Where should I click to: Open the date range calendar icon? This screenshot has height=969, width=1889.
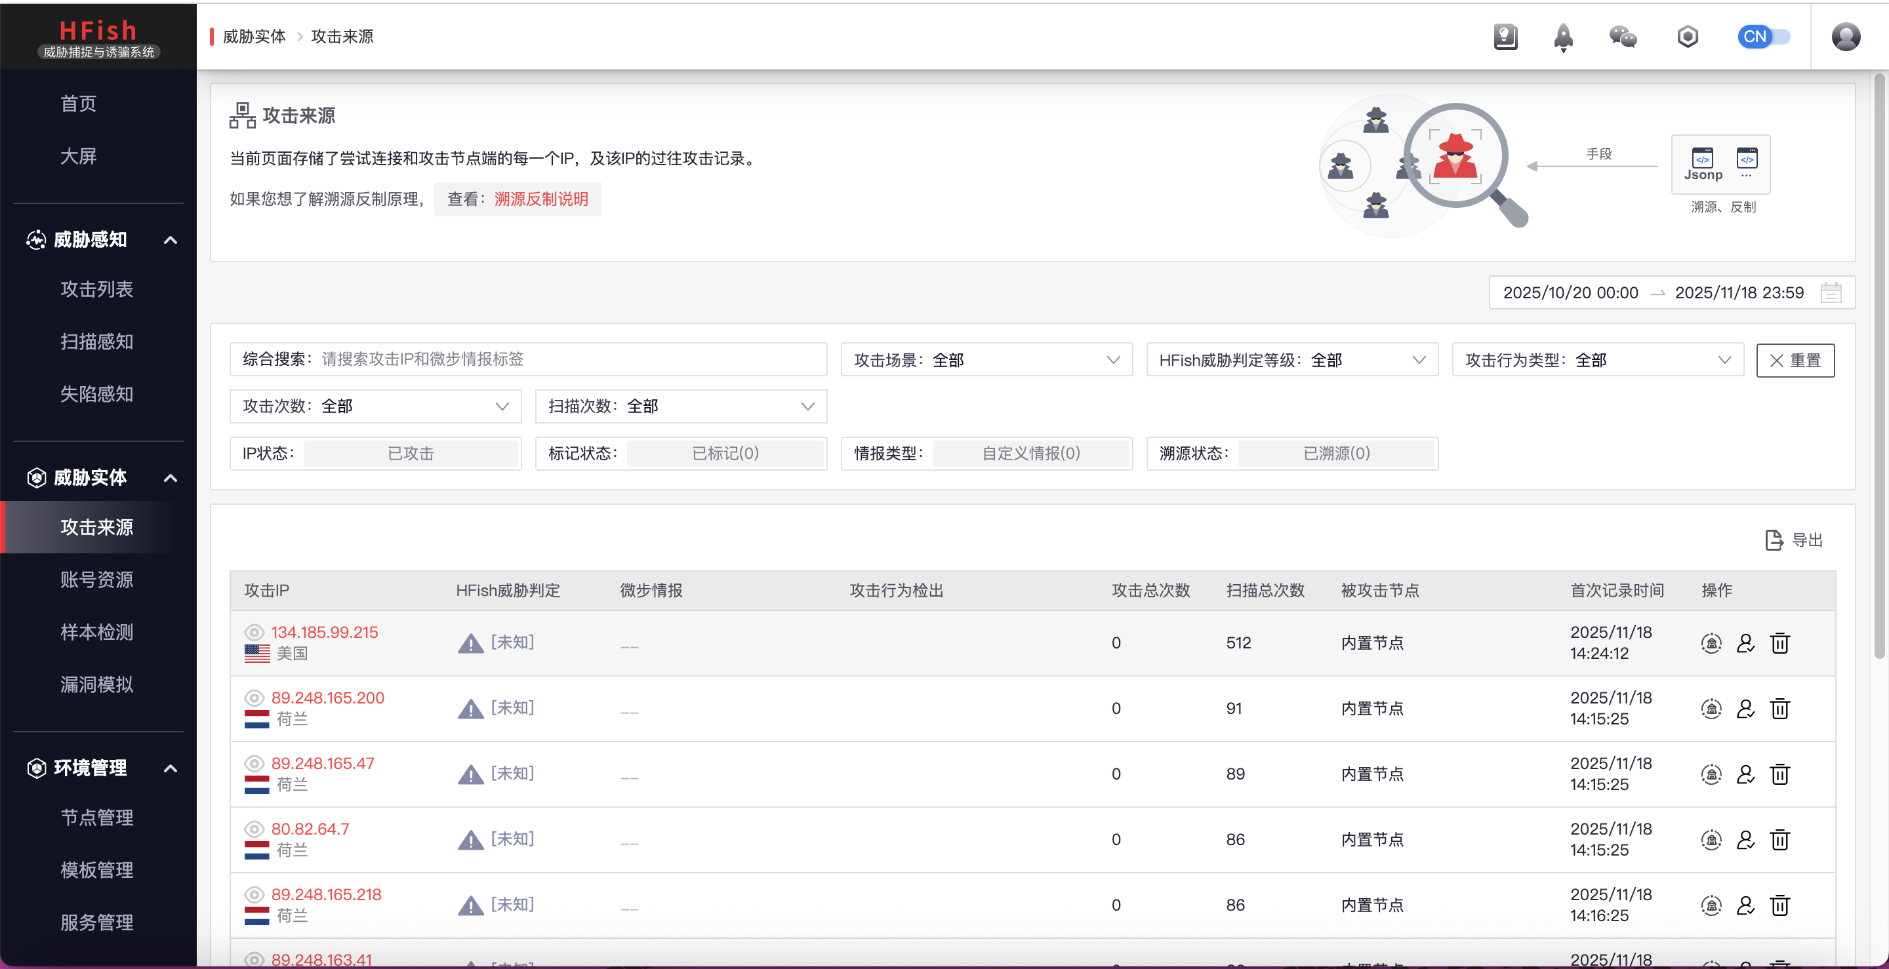[x=1831, y=292]
